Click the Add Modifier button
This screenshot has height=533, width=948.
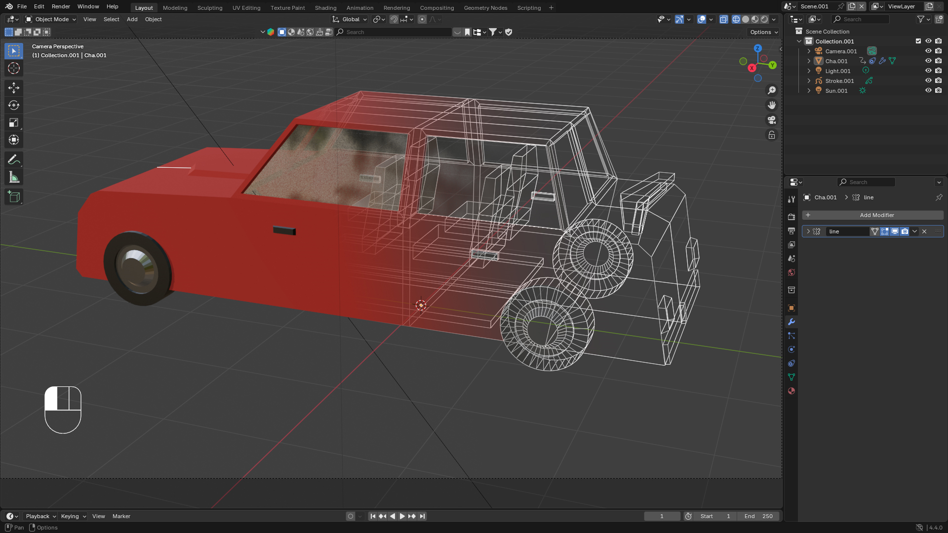872,215
